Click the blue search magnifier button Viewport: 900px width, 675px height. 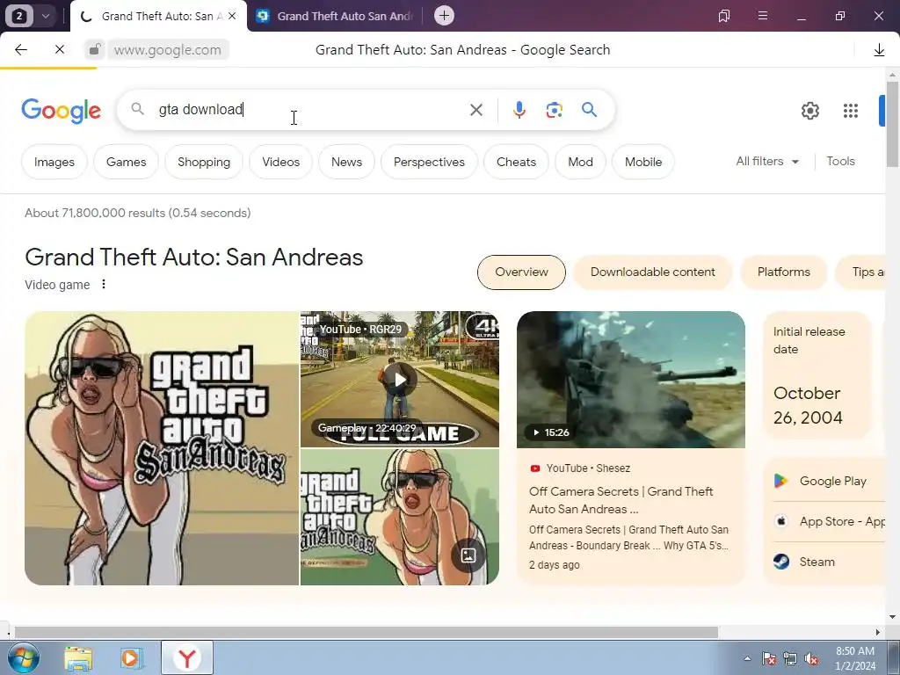pyautogui.click(x=589, y=110)
